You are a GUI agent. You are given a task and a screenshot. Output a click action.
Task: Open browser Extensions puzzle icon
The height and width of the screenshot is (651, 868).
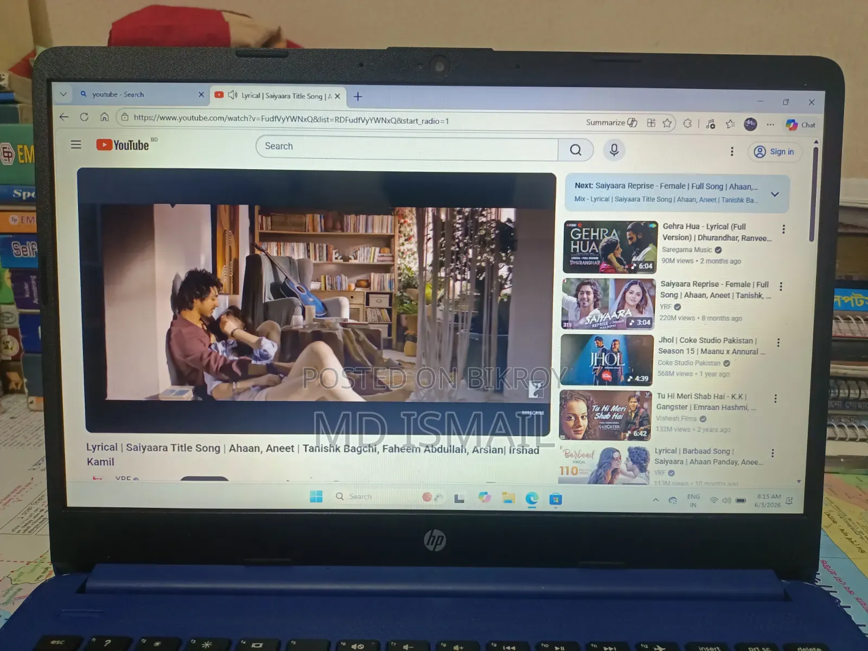tap(687, 124)
